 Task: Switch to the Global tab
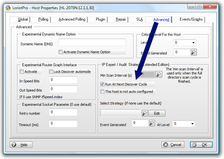coord(20,19)
